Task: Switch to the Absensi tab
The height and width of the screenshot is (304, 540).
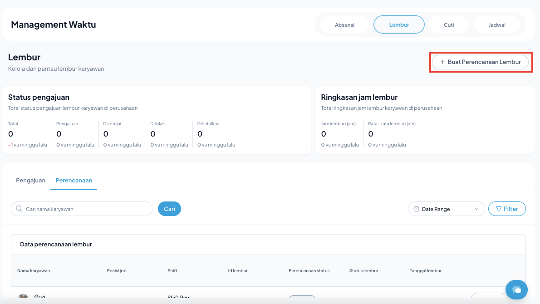Action: (x=344, y=25)
